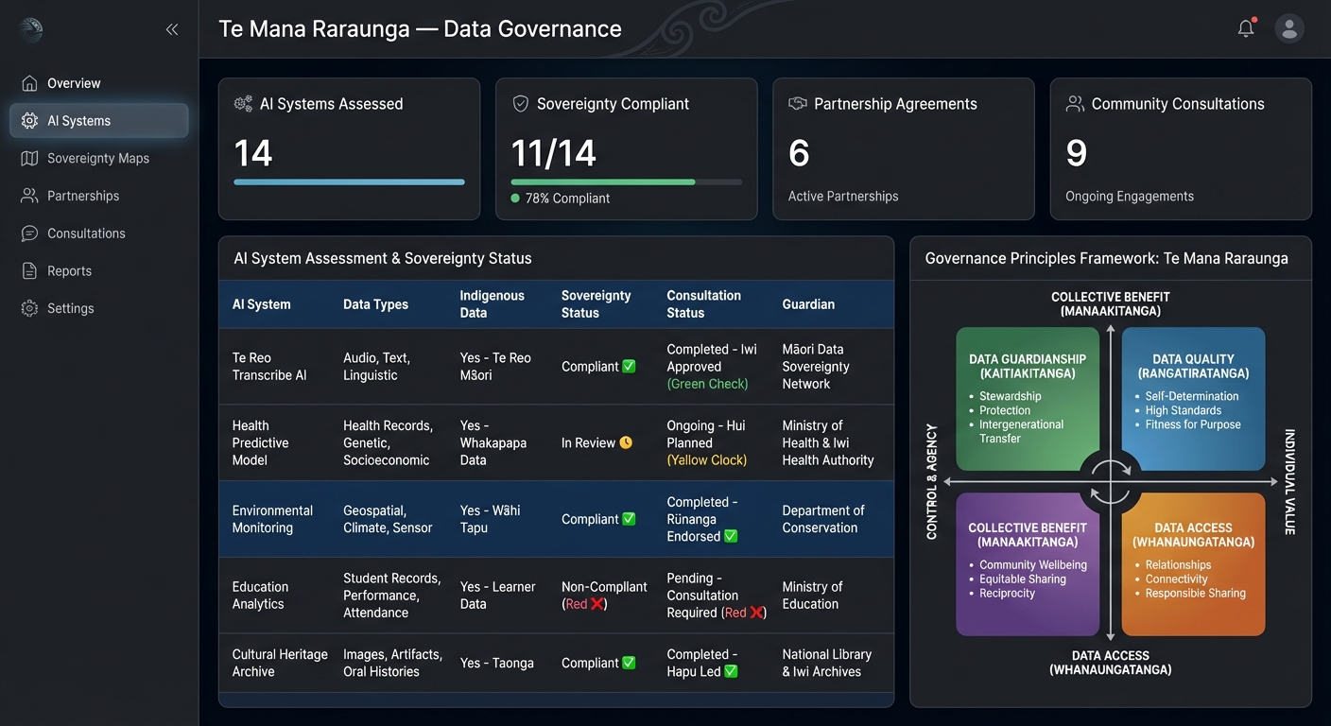
Task: Open the Māori Data Sovereignty Network guardian link
Action: pyautogui.click(x=815, y=366)
